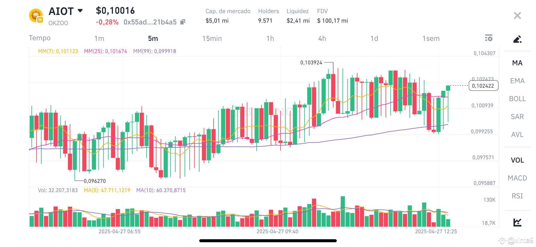
Task: Click the -0,28% price change
Action: click(107, 22)
